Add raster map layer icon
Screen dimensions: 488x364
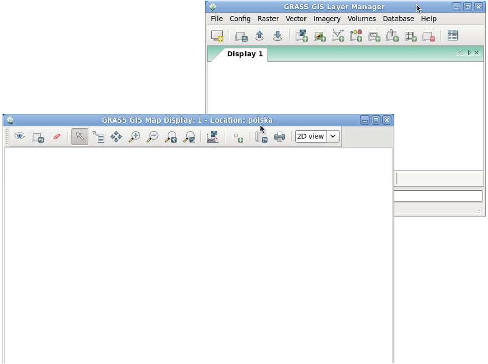(x=301, y=36)
